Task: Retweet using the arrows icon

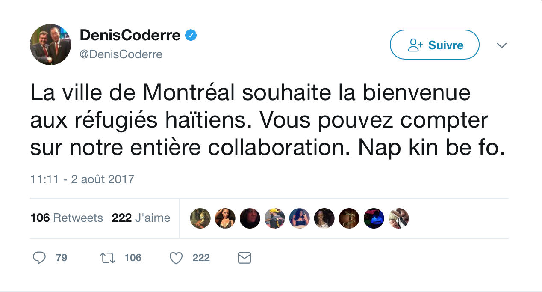Action: [107, 258]
